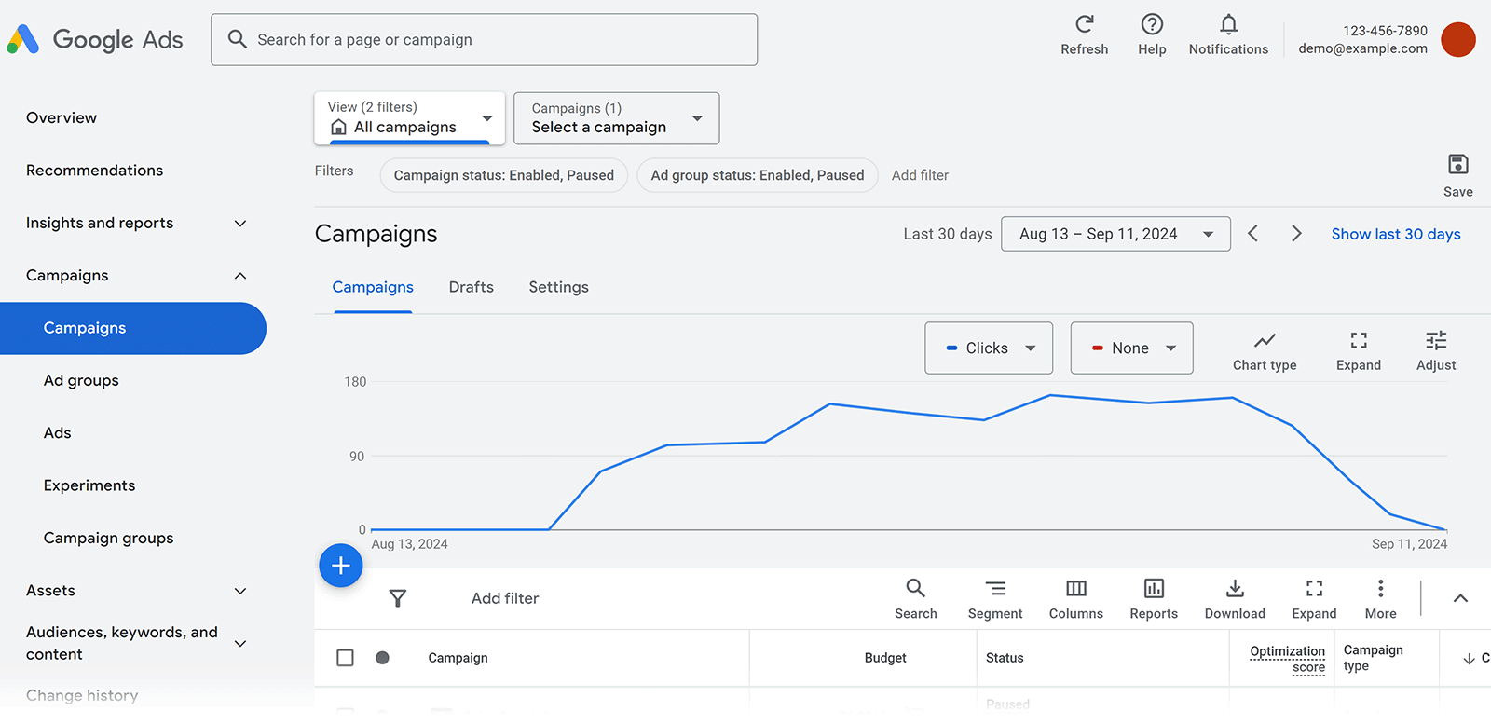Image resolution: width=1491 pixels, height=724 pixels.
Task: Open the Segment options
Action: tap(995, 598)
